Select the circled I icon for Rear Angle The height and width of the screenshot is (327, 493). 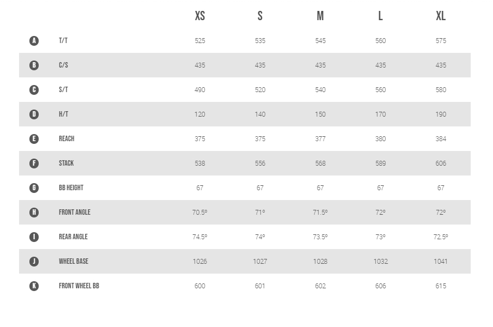pos(34,237)
